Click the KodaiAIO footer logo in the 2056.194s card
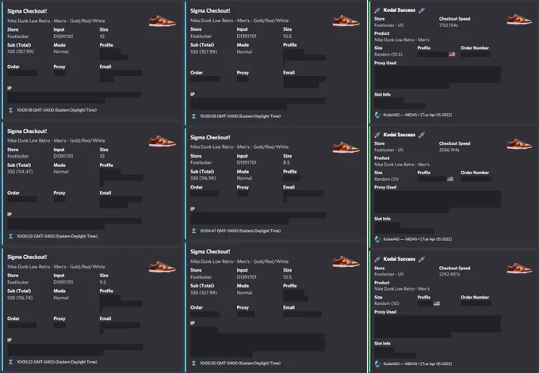The height and width of the screenshot is (373, 539). tap(377, 239)
